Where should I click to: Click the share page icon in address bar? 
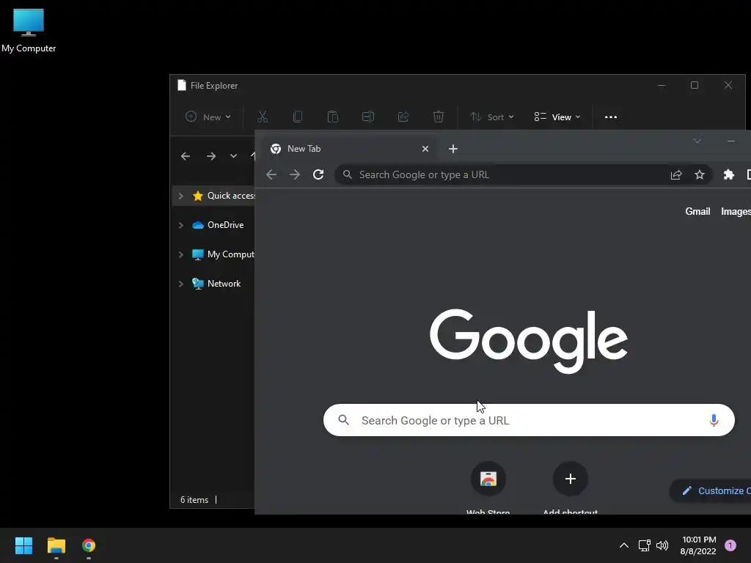pyautogui.click(x=675, y=174)
